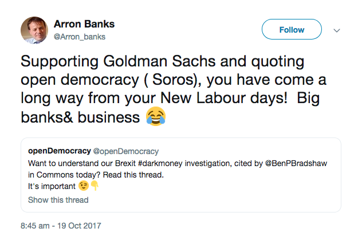Open the @Arron_banks handle link

80,37
